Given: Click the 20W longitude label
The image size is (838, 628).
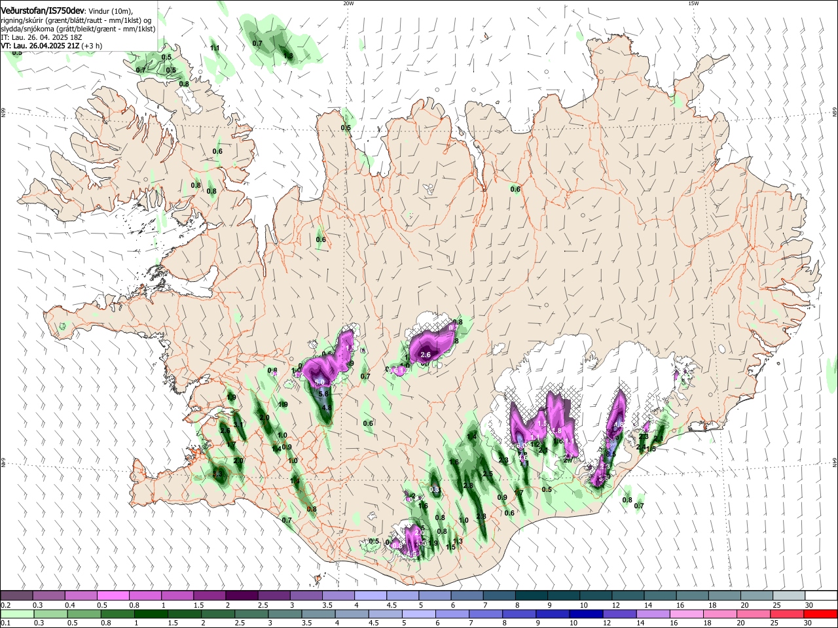Looking at the screenshot, I should click(x=348, y=3).
